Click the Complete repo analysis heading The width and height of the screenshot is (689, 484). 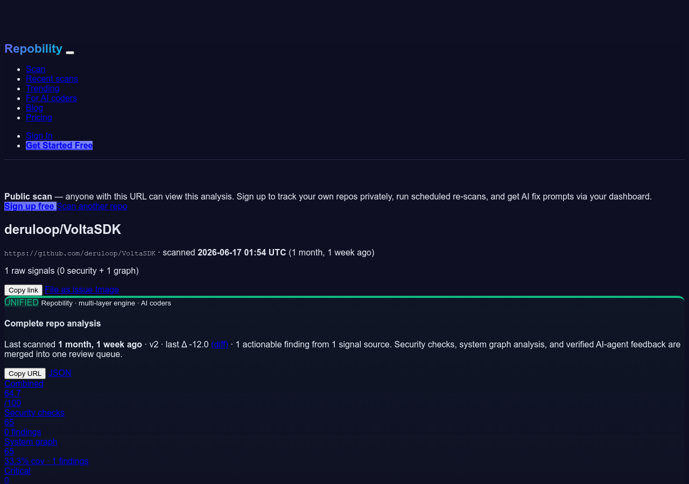click(53, 323)
